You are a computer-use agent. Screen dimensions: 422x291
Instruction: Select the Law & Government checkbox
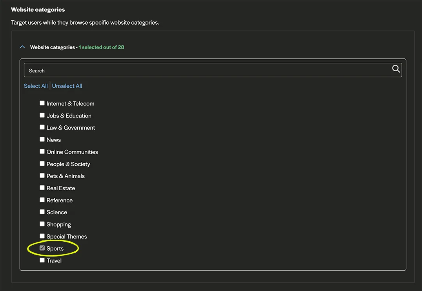tap(42, 127)
